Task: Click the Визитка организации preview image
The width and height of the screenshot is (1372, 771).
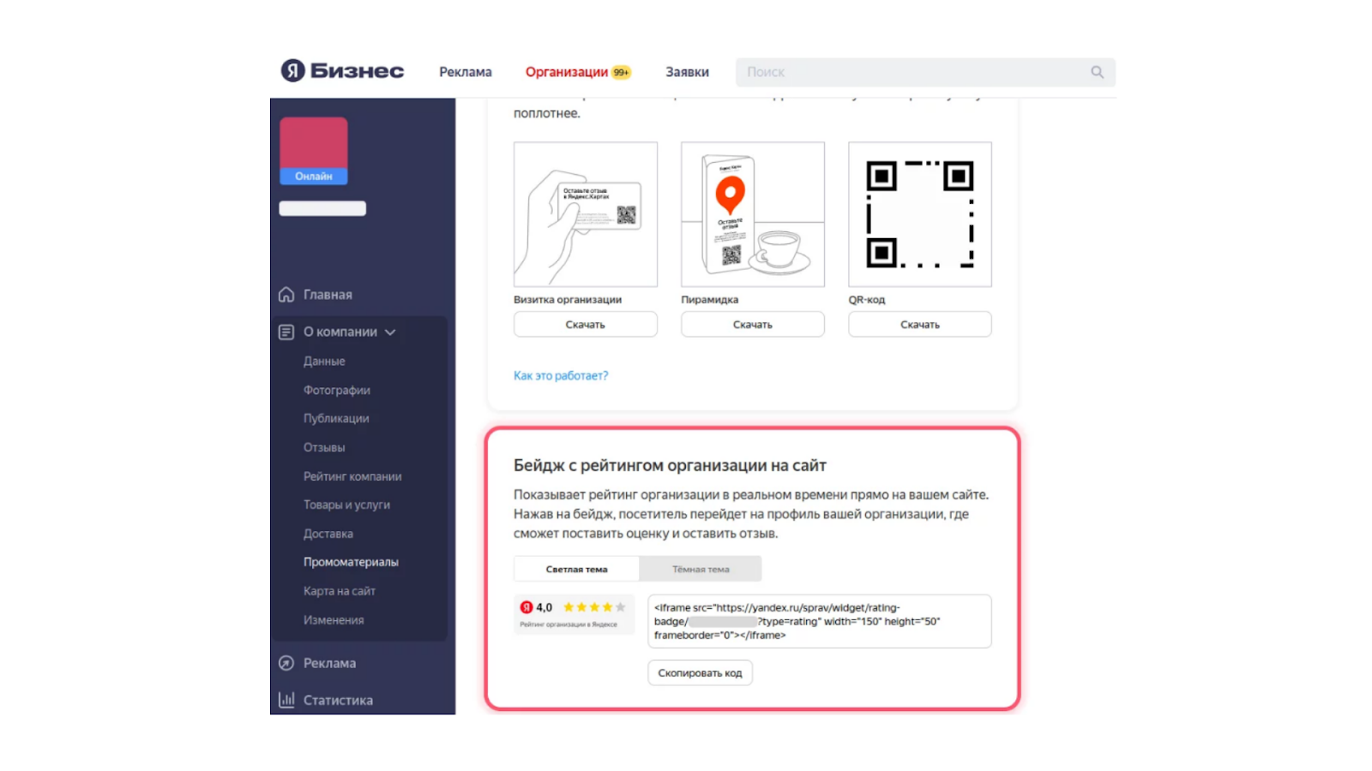Action: [x=586, y=214]
